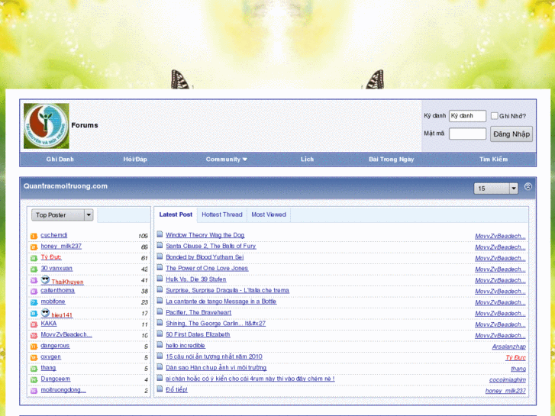The image size is (555, 416).
Task: Open thread Window Theory Wag the Dog
Action: pos(205,235)
